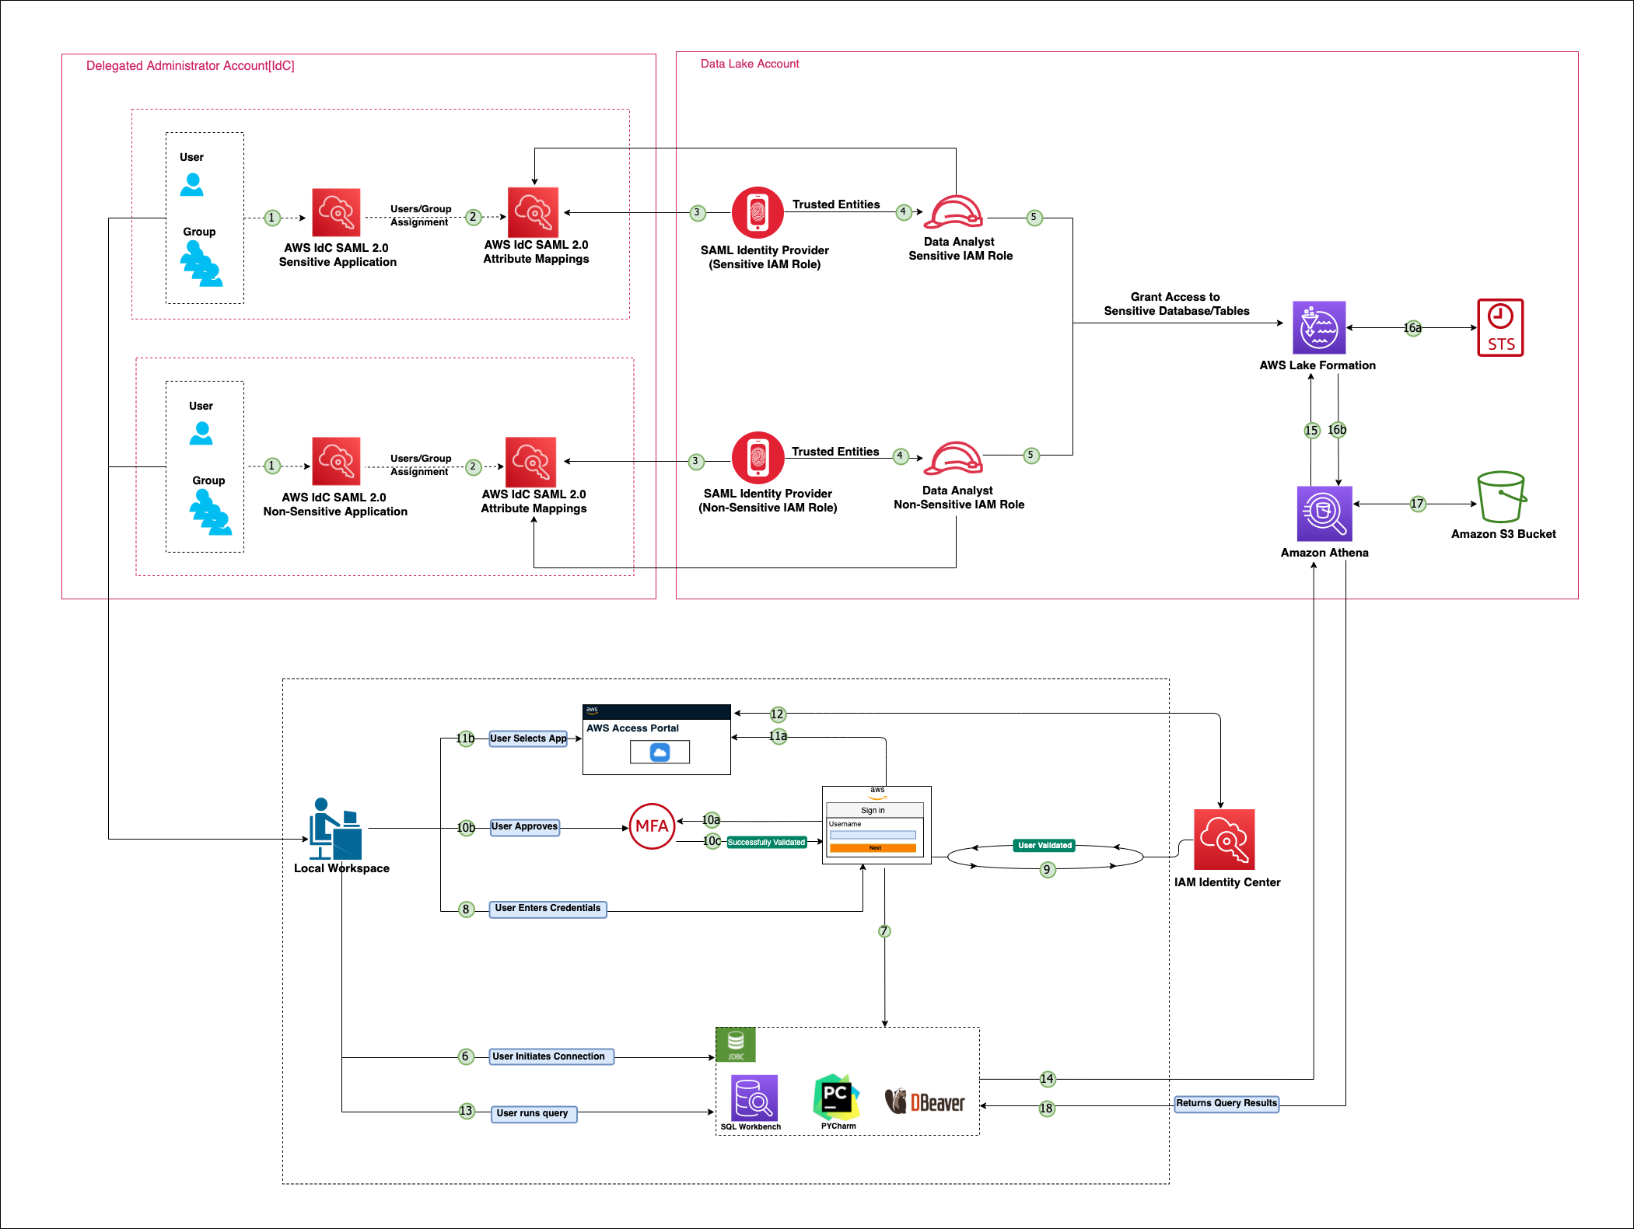Click the Group icon in the sensitive group box
The height and width of the screenshot is (1229, 1634).
click(201, 264)
